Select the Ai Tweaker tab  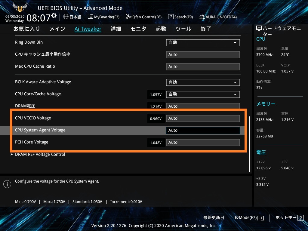(88, 29)
